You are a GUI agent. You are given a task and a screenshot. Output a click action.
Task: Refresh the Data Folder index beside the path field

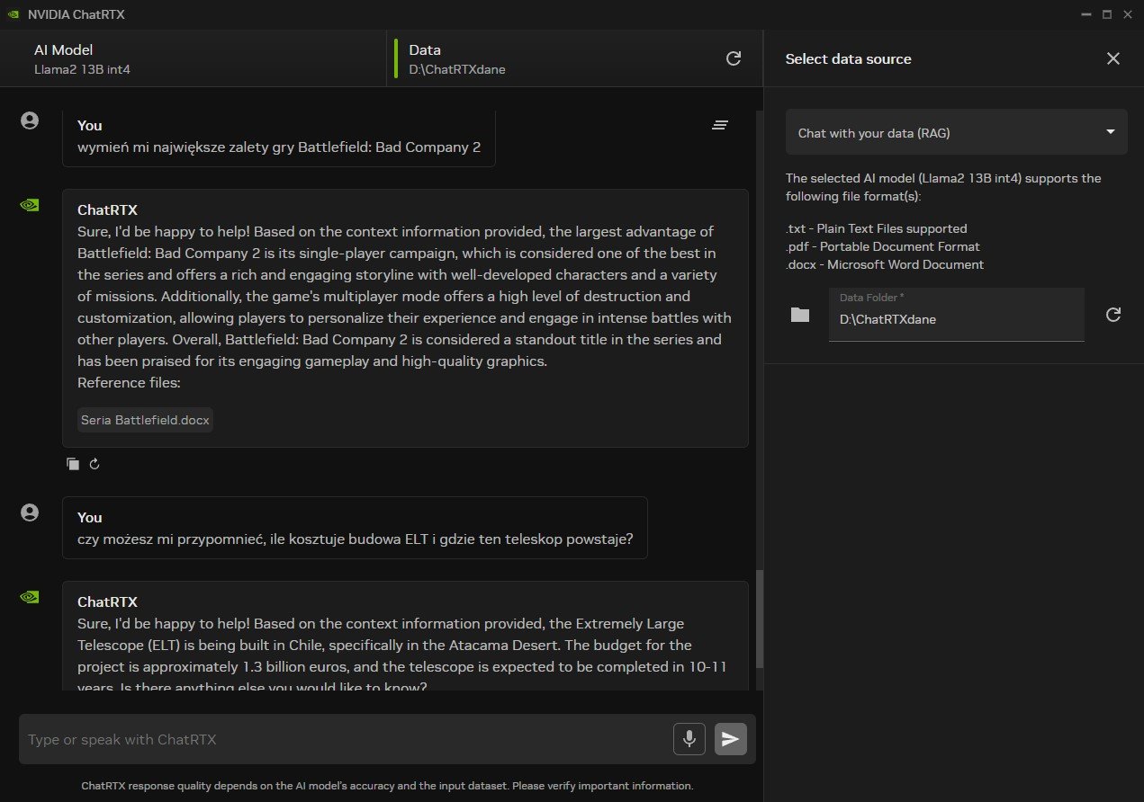pos(1113,314)
